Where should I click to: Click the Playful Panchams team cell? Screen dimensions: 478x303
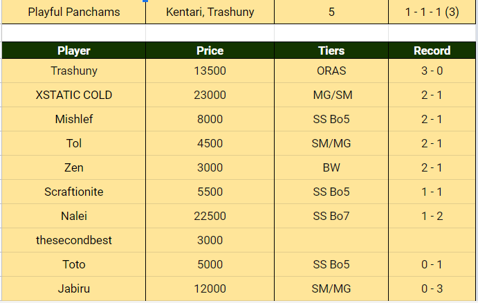(x=74, y=12)
